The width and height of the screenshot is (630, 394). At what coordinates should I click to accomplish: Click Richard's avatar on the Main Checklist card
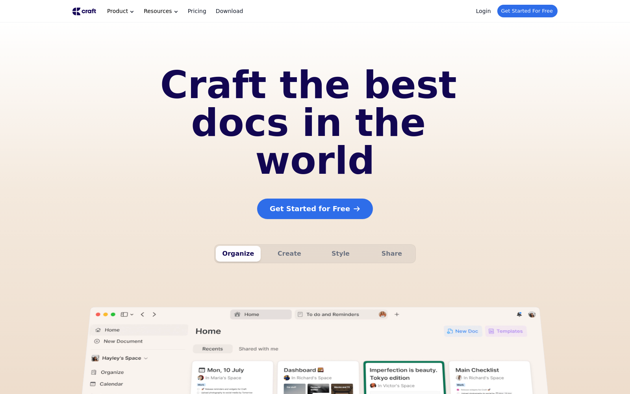click(459, 378)
